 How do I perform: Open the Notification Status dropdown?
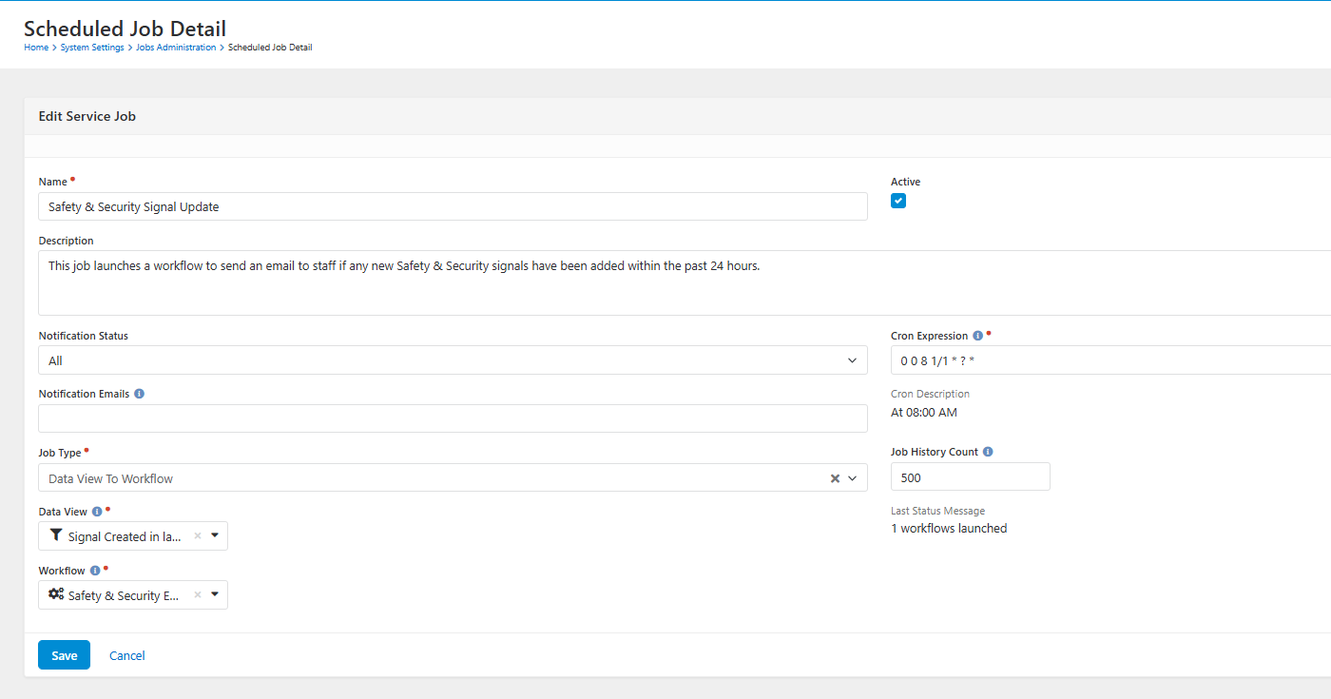point(453,360)
